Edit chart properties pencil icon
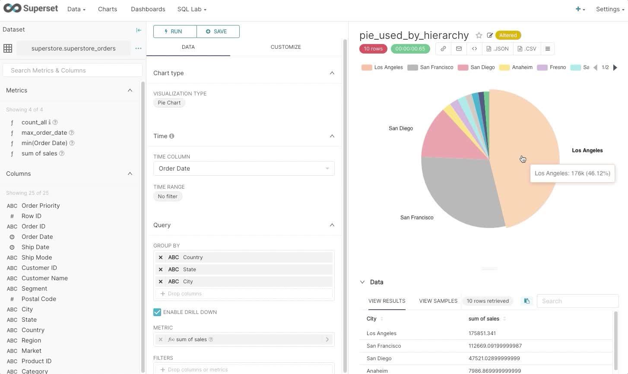The height and width of the screenshot is (374, 628). (490, 35)
